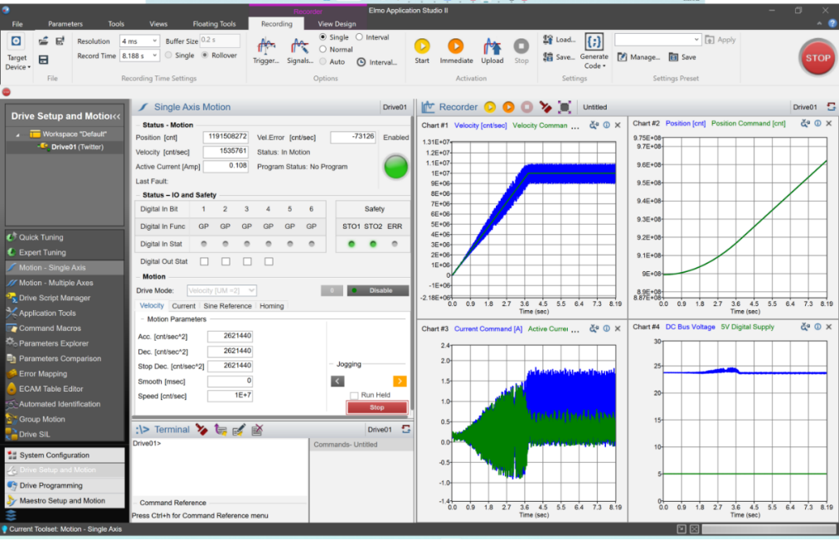The height and width of the screenshot is (540, 839).
Task: Refresh the Terminal Drive01 connection icon
Action: point(406,429)
